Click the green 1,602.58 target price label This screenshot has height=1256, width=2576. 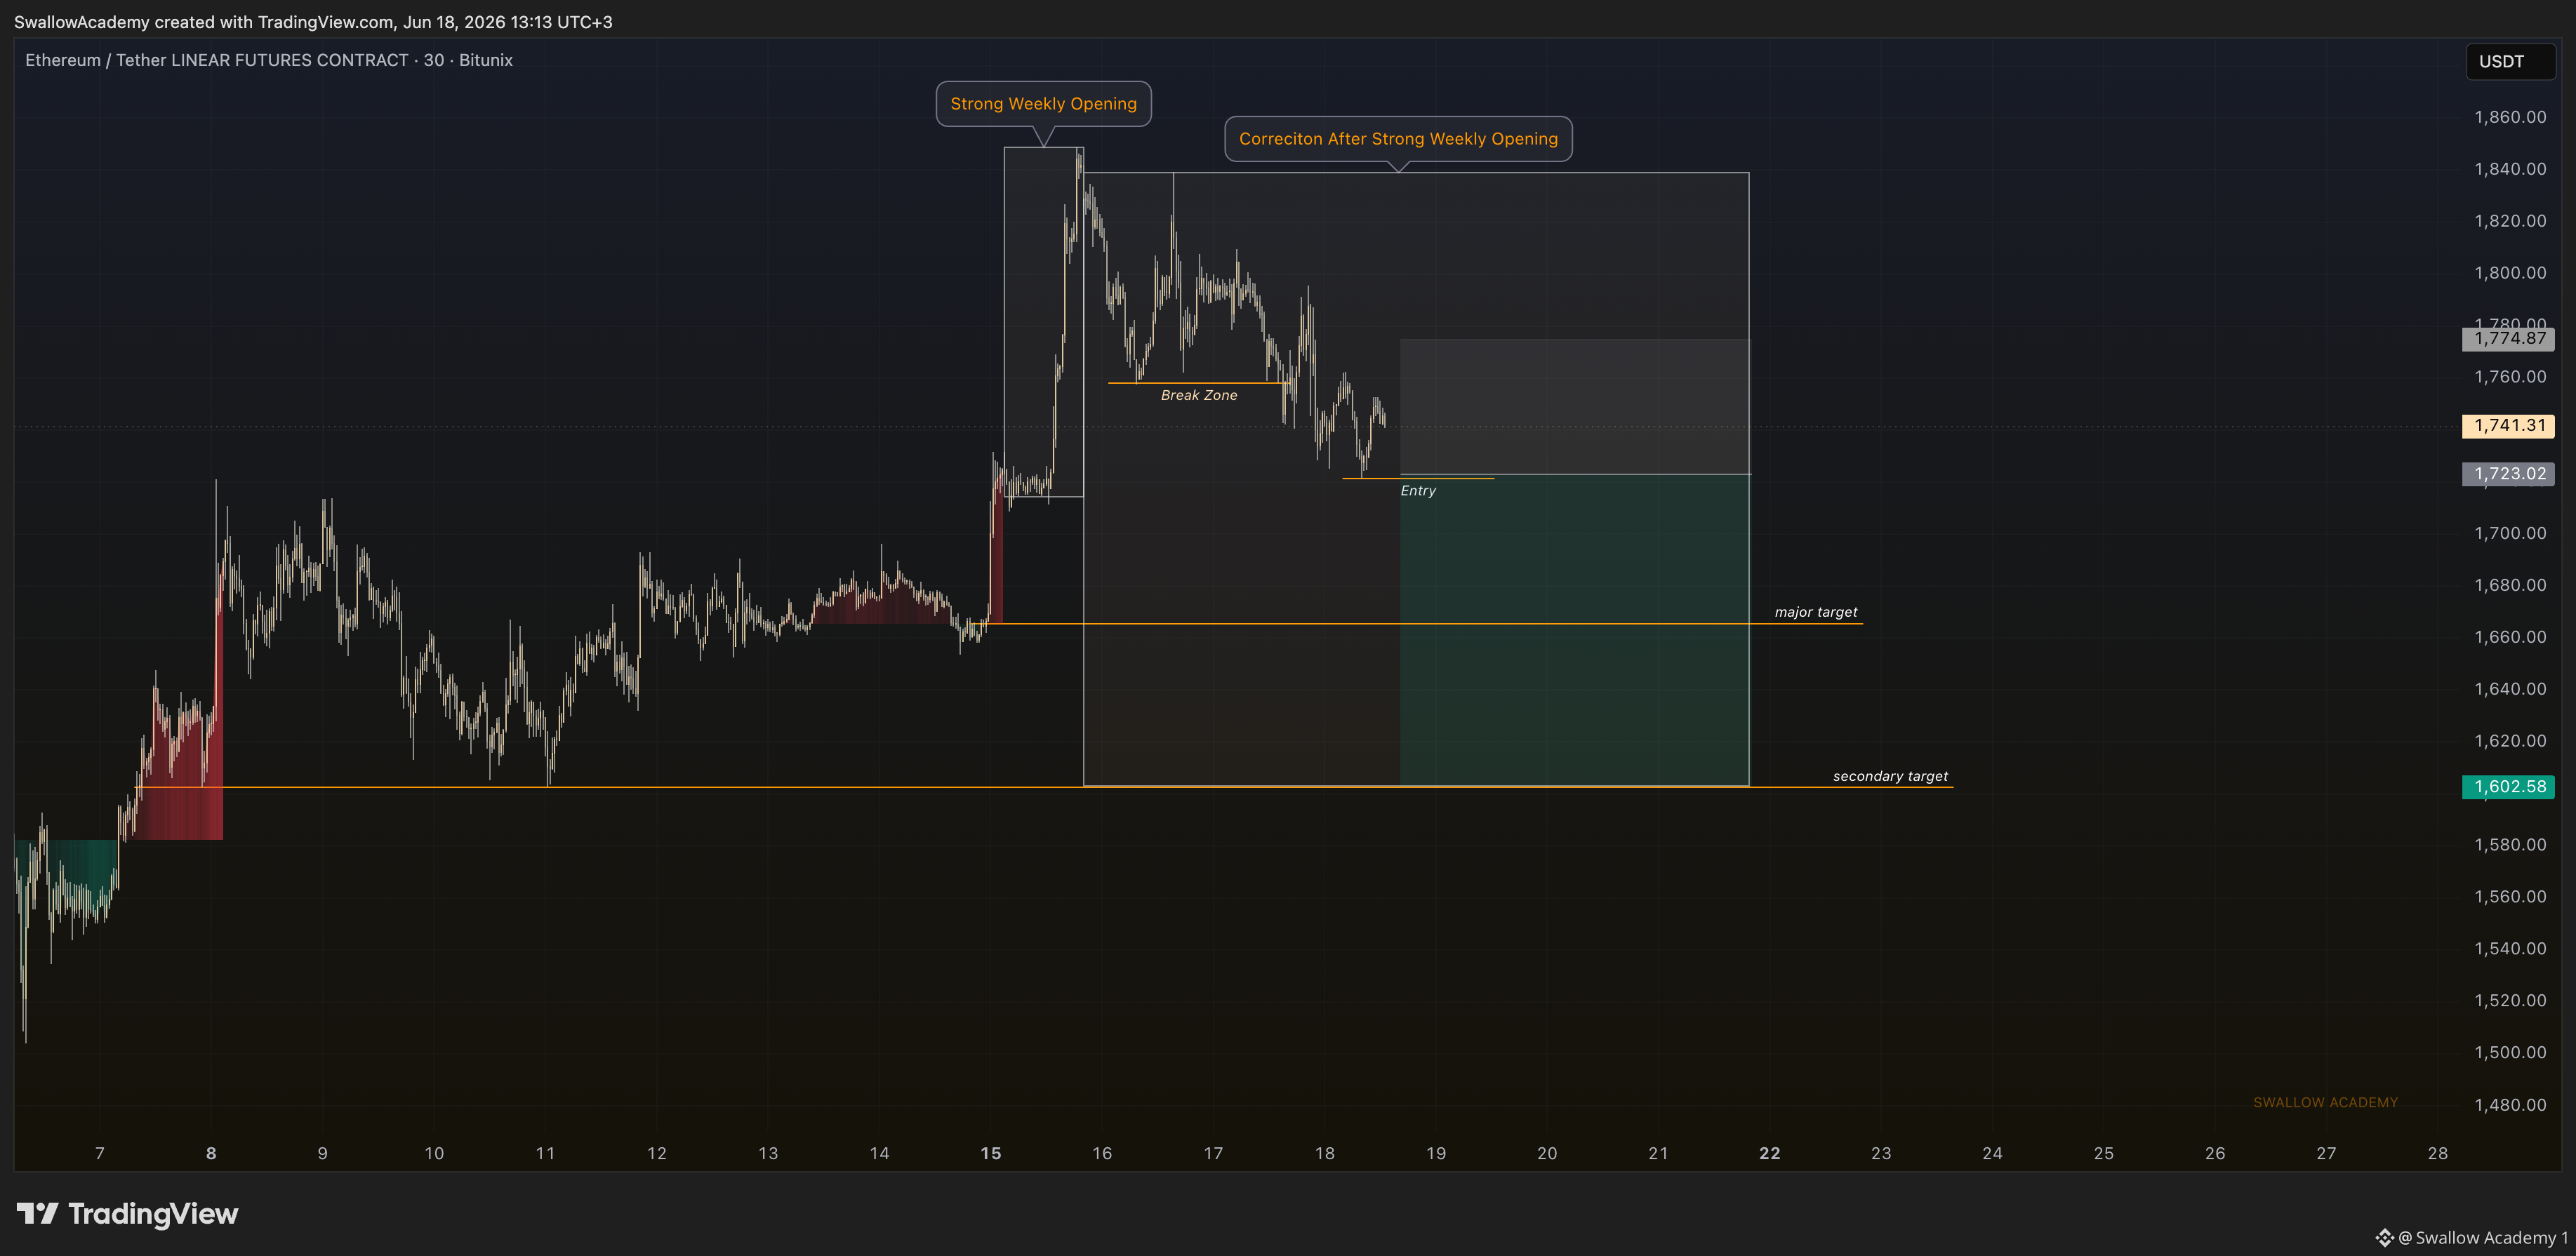pos(2509,787)
